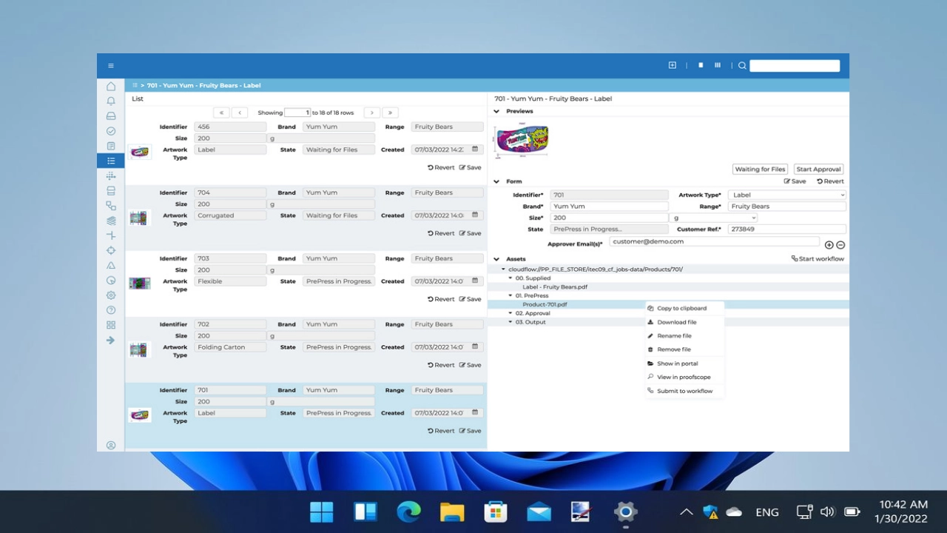This screenshot has height=533, width=947.
Task: Click Save in the Form section header
Action: 795,181
